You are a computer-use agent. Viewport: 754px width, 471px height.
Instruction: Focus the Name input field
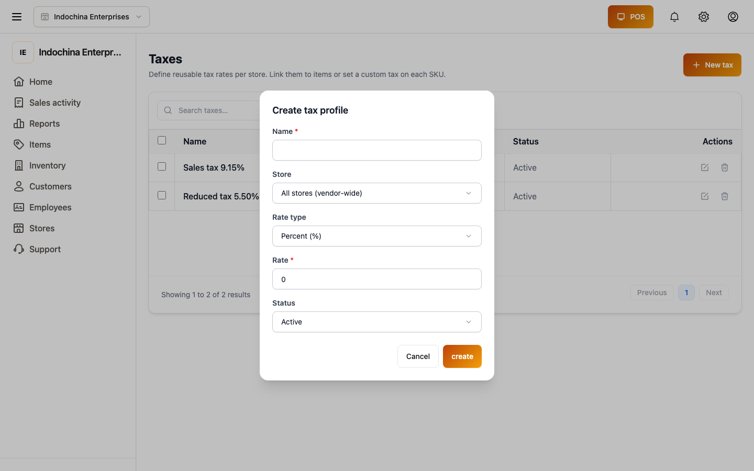click(x=377, y=150)
